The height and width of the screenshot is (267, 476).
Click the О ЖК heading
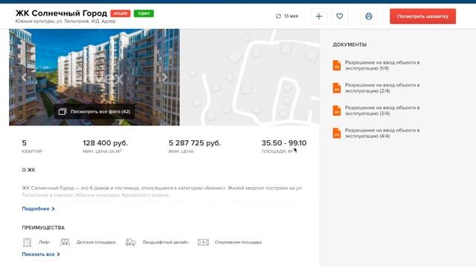(x=28, y=170)
